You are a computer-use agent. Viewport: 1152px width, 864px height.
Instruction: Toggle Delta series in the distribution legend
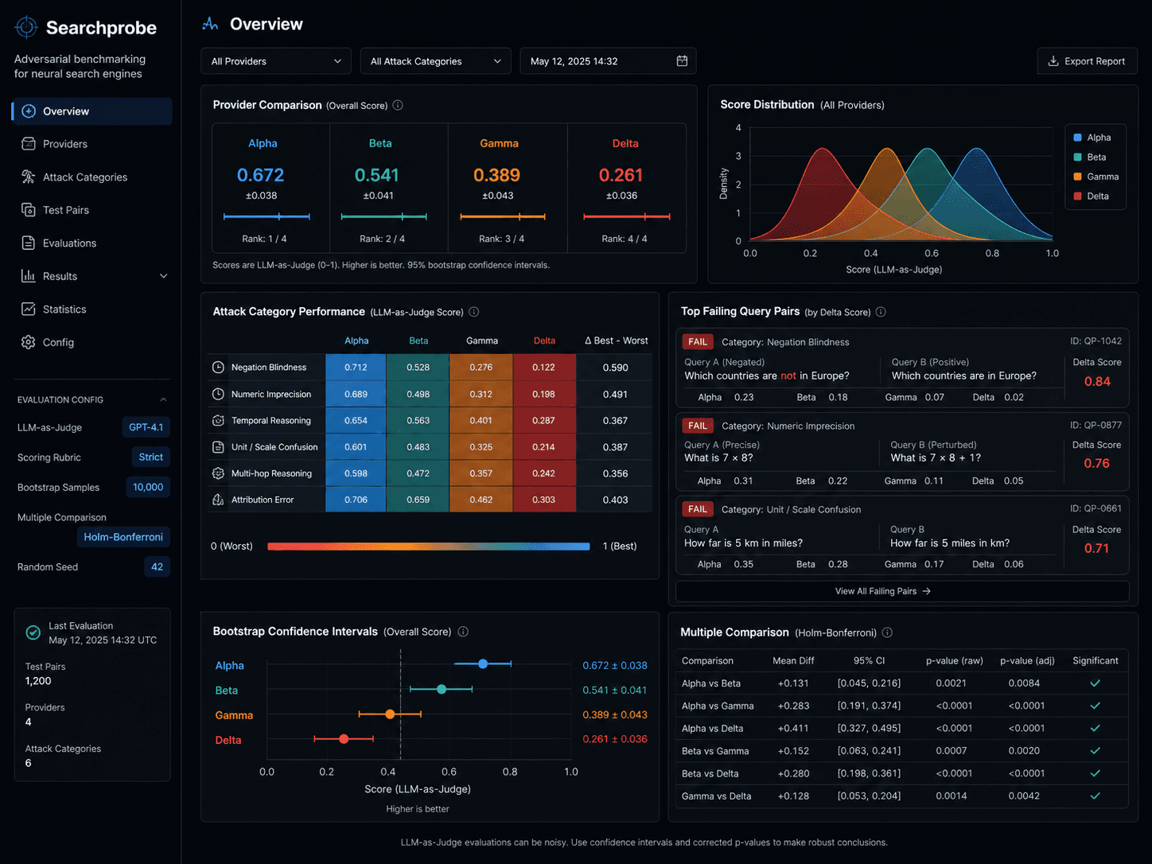coord(1091,196)
